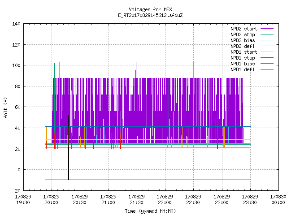The width and height of the screenshot is (287, 215).
Task: Click the x-axis tick 170829 20:30
Action: click(x=79, y=200)
